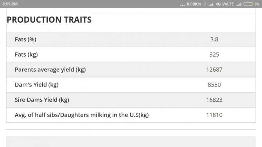
Task: Select Parents average yield (kg) row
Action: coord(131,69)
